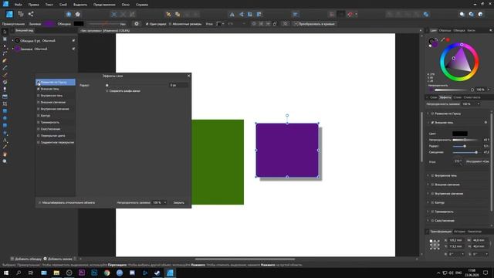Select the Rounded Rectangle tool
Screen dimensions: 494x278
[x=5, y=125]
